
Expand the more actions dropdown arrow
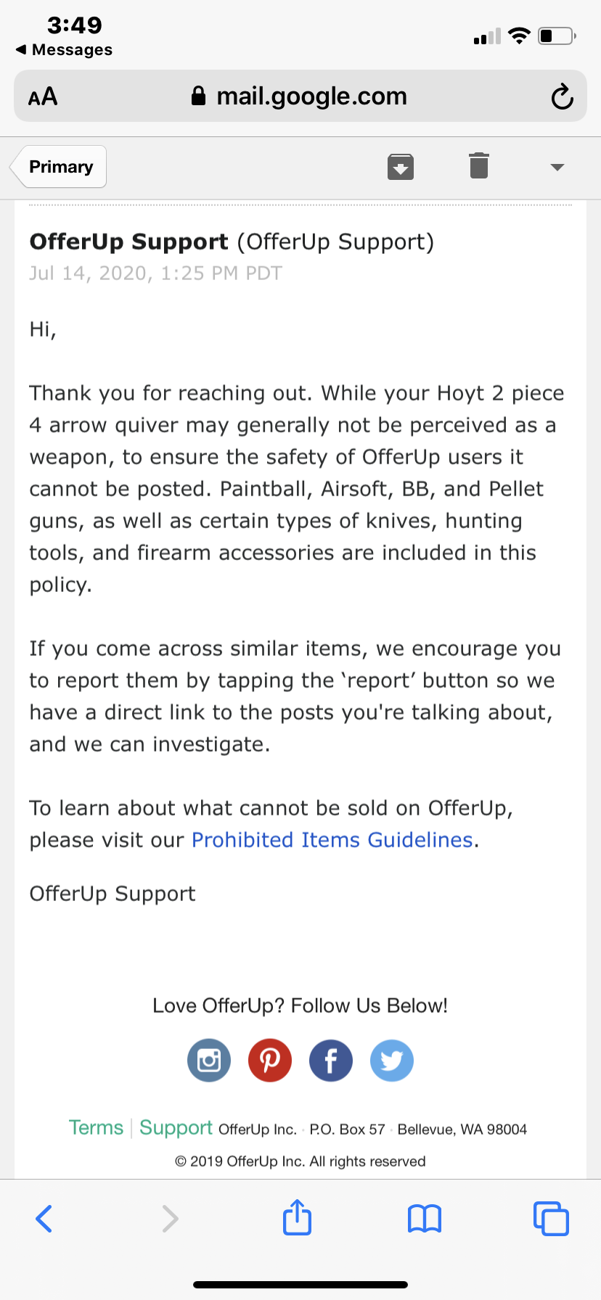coord(557,168)
